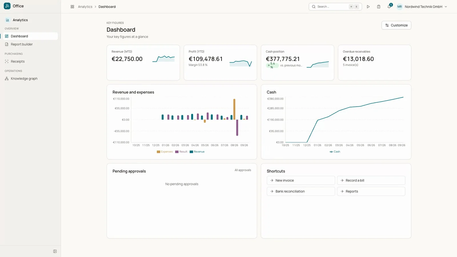Viewport: 457px width, 257px height.
Task: Click the "5 invoice(s)" text
Action: tap(350, 65)
